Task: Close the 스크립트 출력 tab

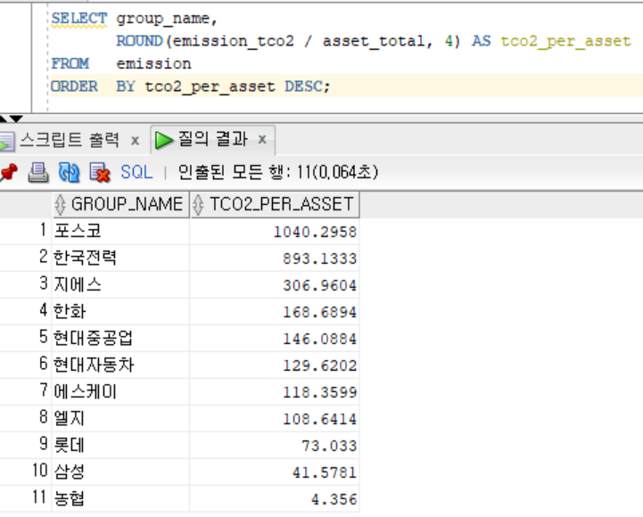Action: tap(135, 141)
